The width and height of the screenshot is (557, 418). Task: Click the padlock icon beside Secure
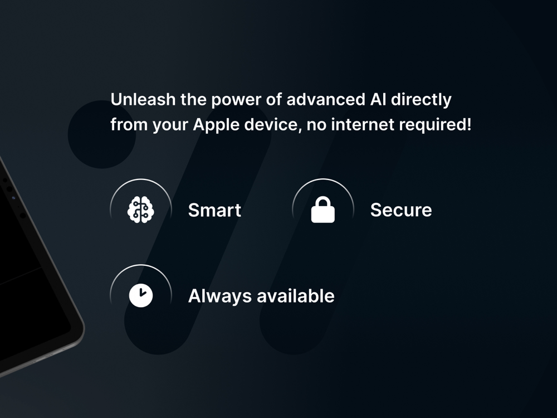(323, 210)
